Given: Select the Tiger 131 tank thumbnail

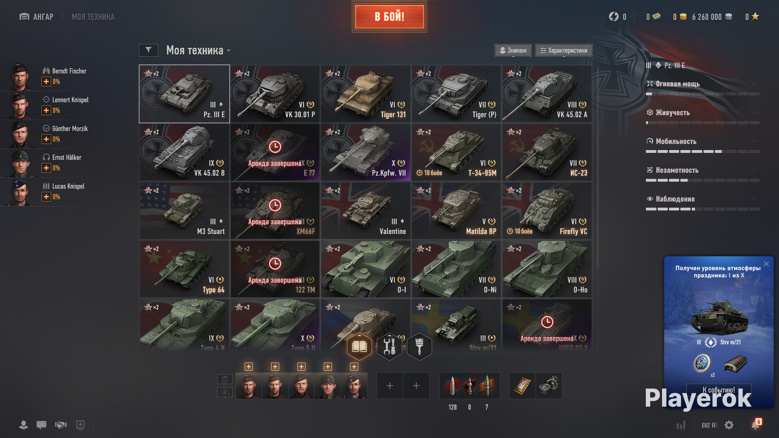Looking at the screenshot, I should [x=365, y=94].
